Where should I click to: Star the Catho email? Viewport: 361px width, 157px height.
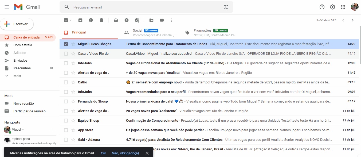(73, 82)
